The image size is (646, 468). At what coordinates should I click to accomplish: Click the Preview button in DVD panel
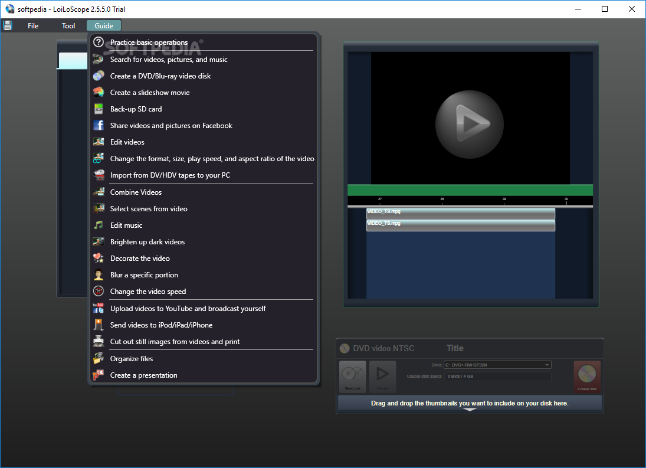point(383,377)
